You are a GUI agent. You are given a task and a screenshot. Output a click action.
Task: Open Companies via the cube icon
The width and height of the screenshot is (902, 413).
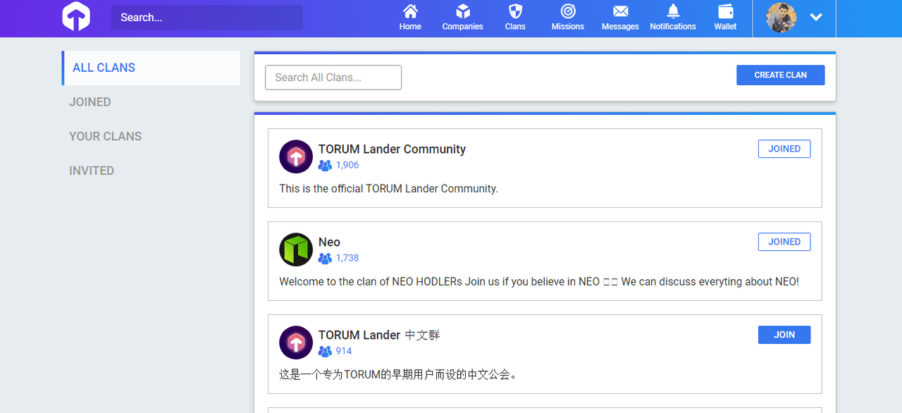click(x=463, y=11)
